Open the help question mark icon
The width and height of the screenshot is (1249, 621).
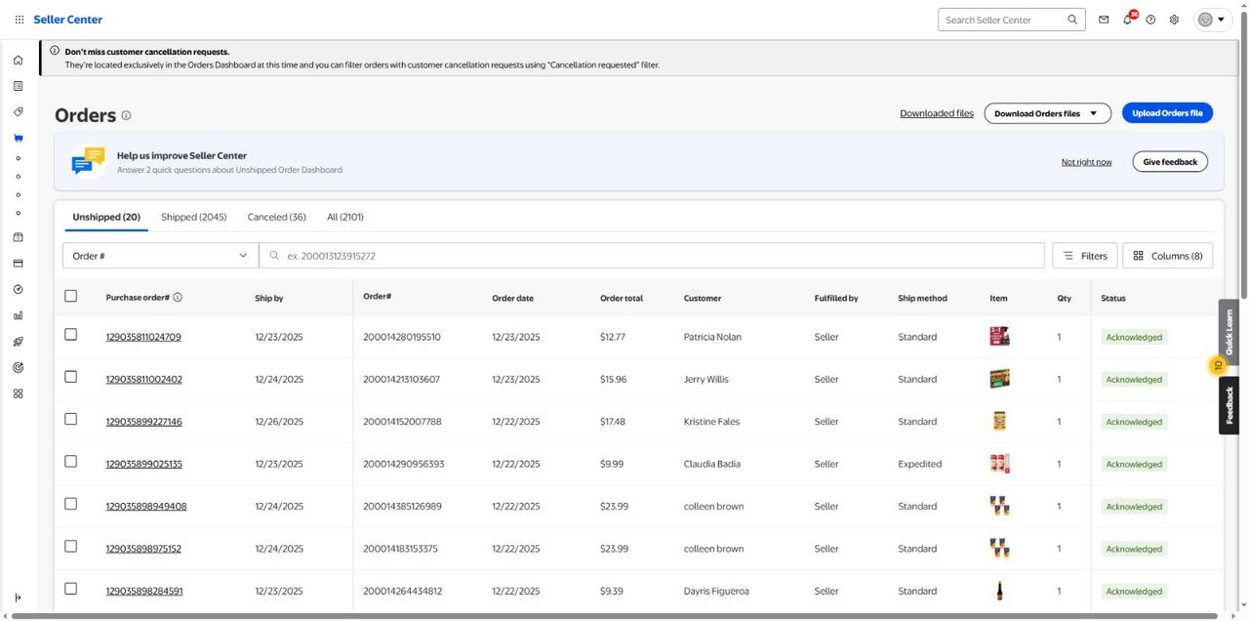point(1150,20)
